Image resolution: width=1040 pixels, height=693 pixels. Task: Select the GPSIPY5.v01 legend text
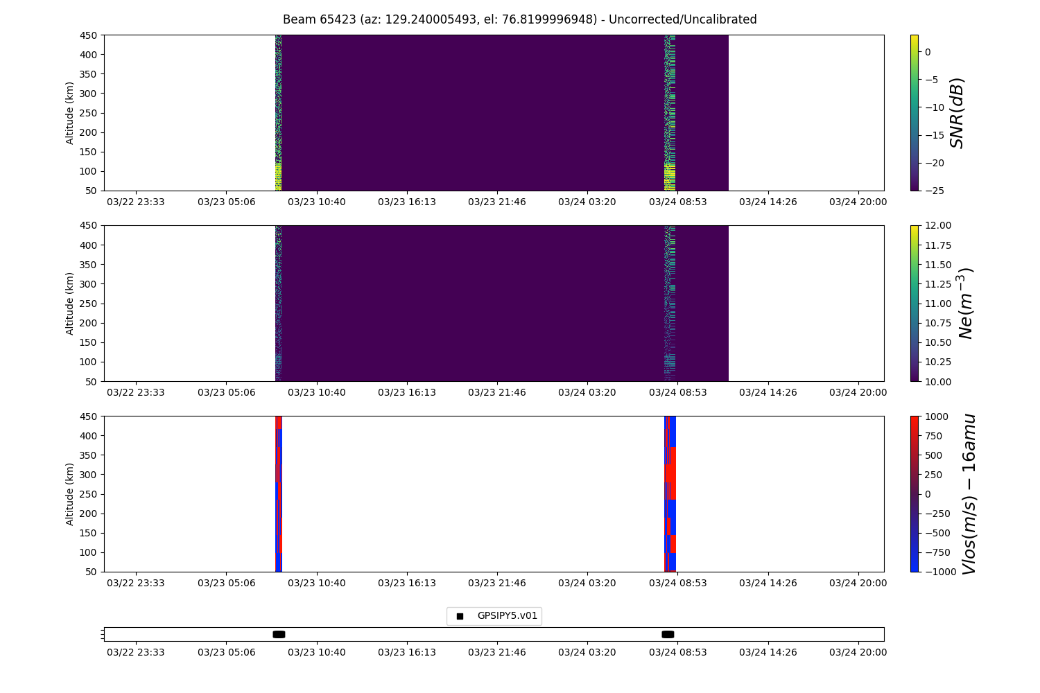[x=507, y=615]
